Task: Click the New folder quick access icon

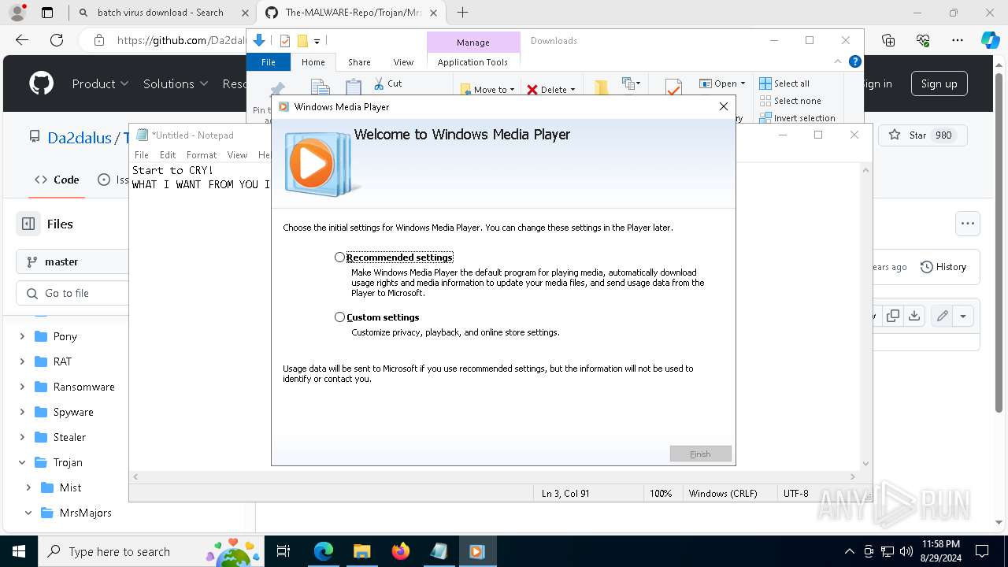Action: tap(302, 41)
